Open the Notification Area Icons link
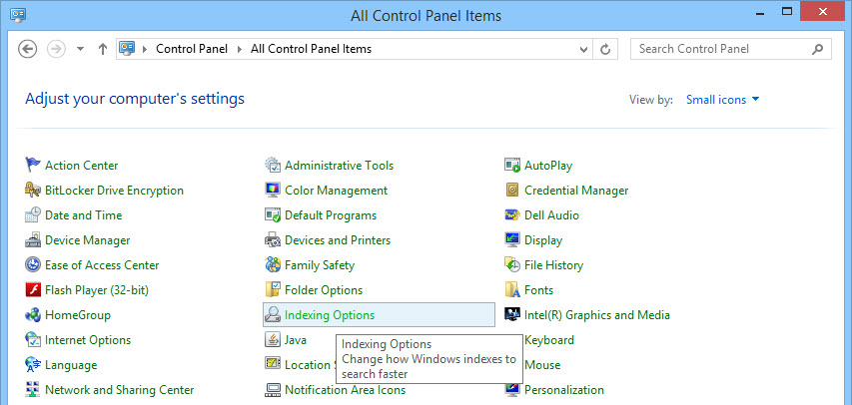Image resolution: width=852 pixels, height=405 pixels. click(345, 390)
